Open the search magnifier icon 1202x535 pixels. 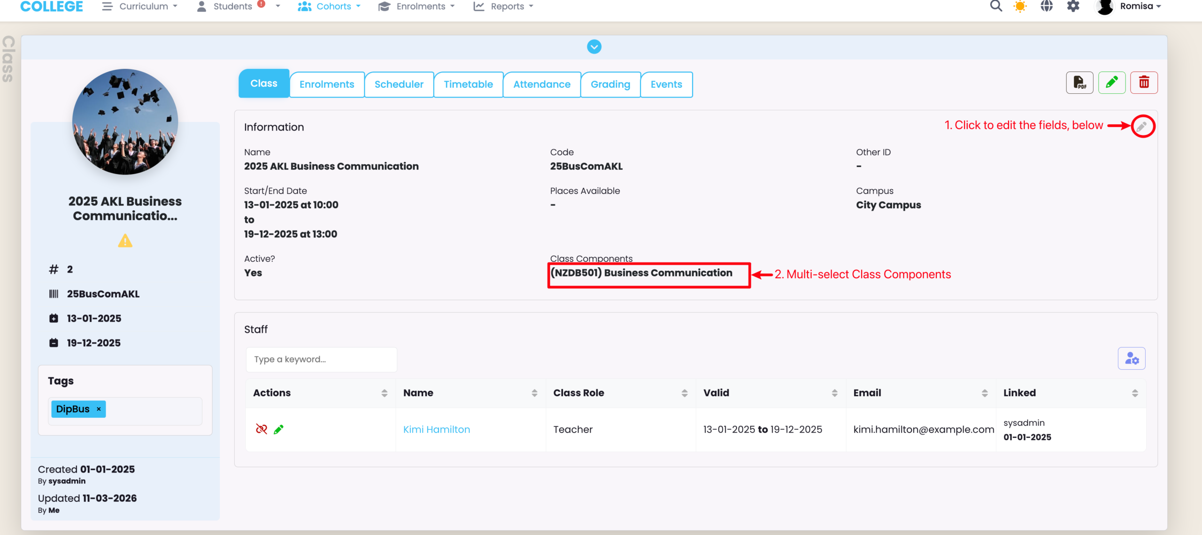coord(996,7)
